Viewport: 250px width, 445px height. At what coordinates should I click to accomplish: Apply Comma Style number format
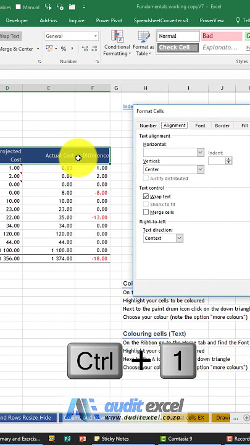tap(72, 49)
